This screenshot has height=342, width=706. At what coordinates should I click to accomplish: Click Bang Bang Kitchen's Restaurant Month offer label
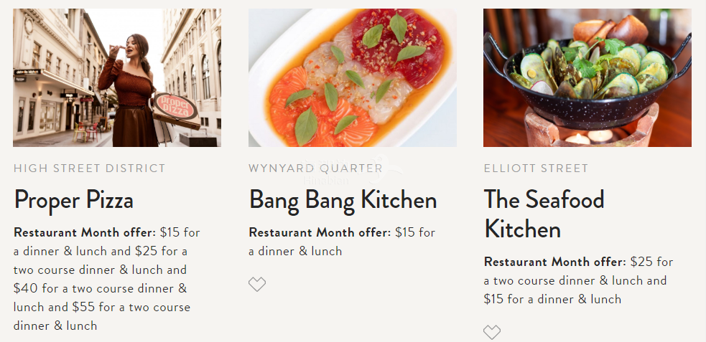pos(320,232)
